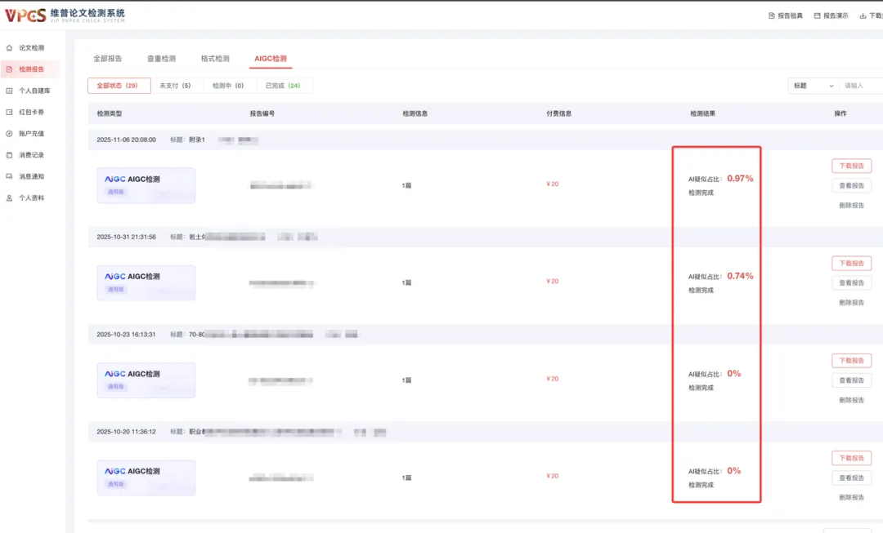Open the 全部报告 tab
Viewport: 883px width, 533px height.
pos(107,59)
